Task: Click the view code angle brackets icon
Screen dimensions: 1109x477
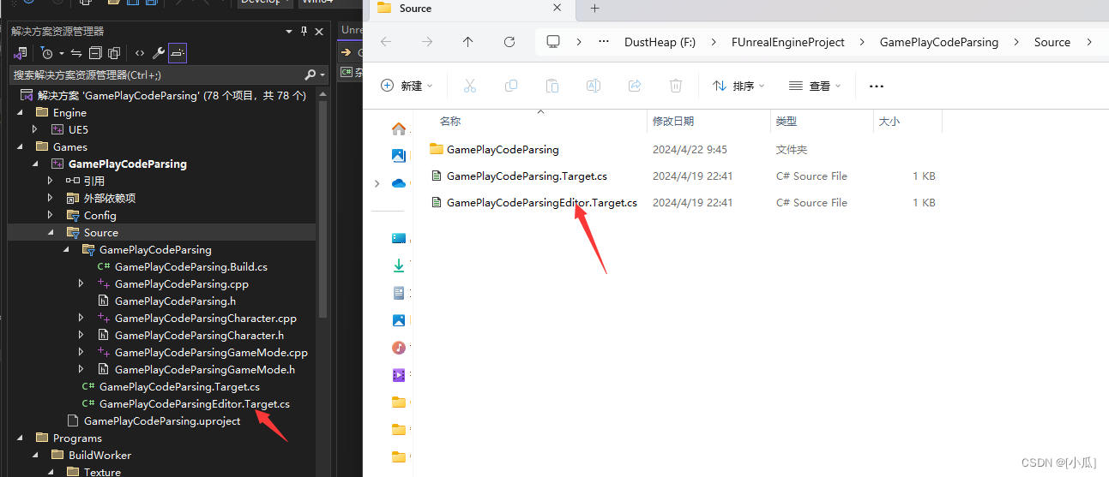Action: (140, 53)
